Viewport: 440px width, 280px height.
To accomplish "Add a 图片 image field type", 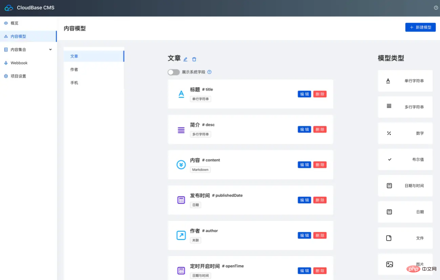I will pos(405,264).
